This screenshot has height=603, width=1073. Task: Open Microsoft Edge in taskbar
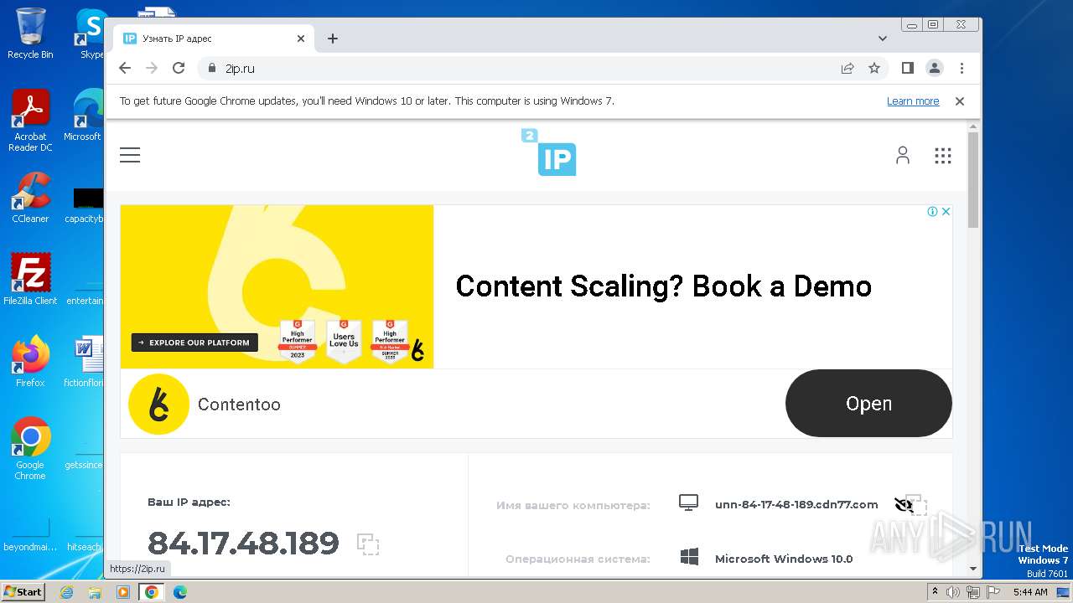point(179,592)
